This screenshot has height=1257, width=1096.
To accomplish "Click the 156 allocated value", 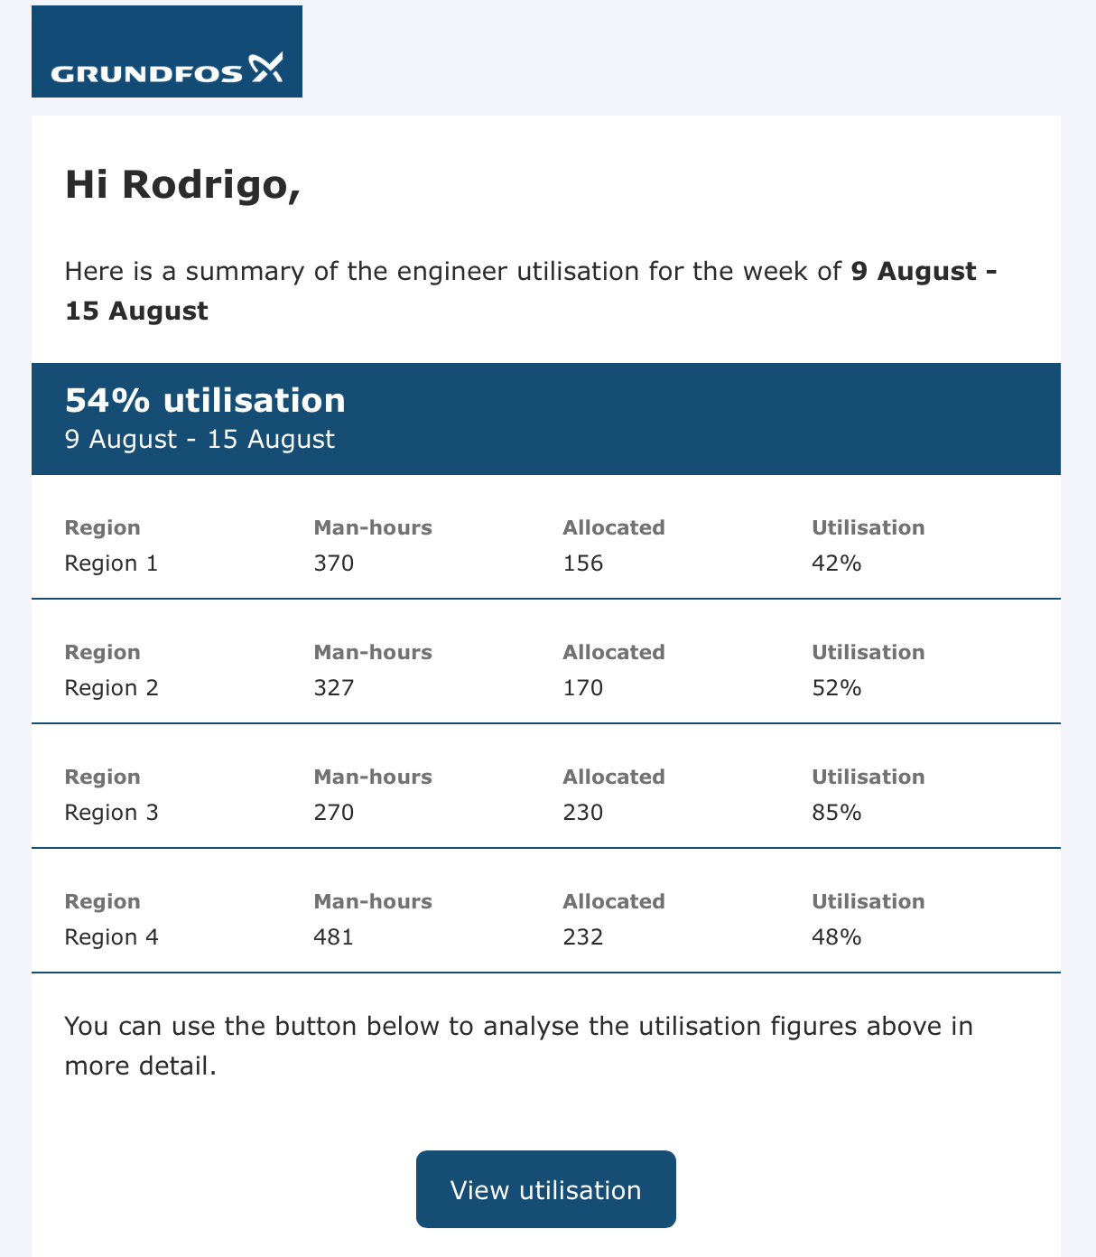I will (583, 563).
